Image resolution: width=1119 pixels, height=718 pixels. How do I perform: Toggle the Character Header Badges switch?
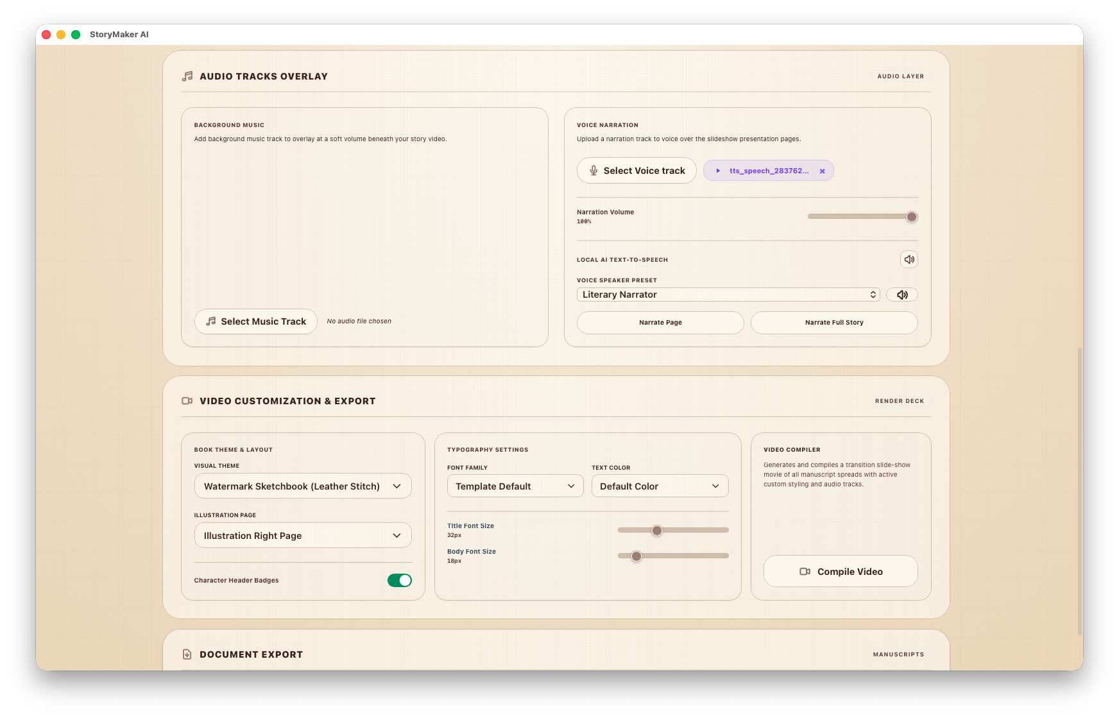pyautogui.click(x=399, y=580)
